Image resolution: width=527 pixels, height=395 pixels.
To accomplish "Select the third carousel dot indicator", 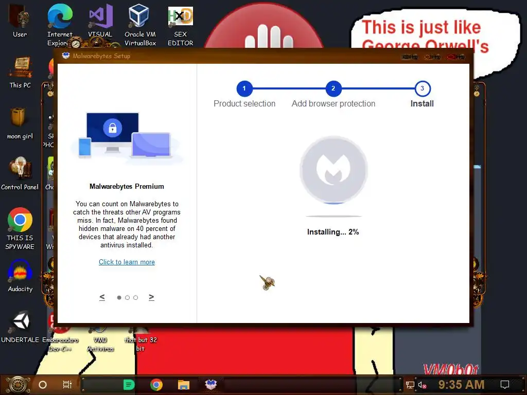I will pos(135,298).
